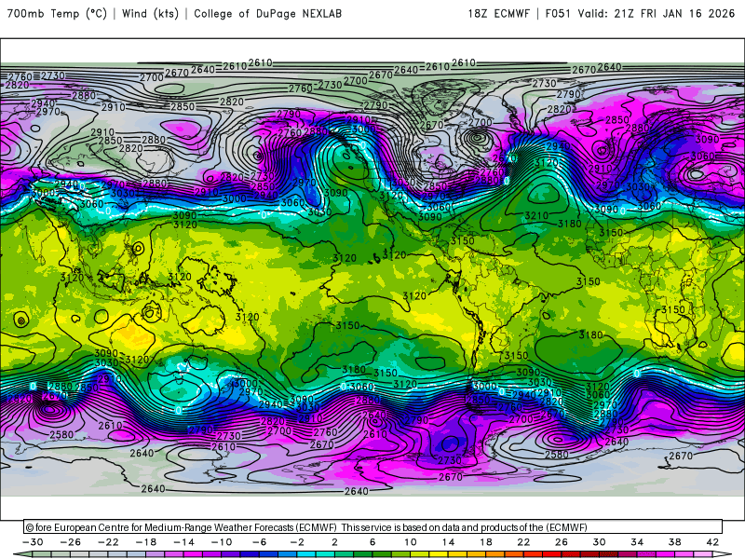Click the 'Wind (kts)' header label
Image resolution: width=745 pixels, height=559 pixels.
pyautogui.click(x=150, y=13)
